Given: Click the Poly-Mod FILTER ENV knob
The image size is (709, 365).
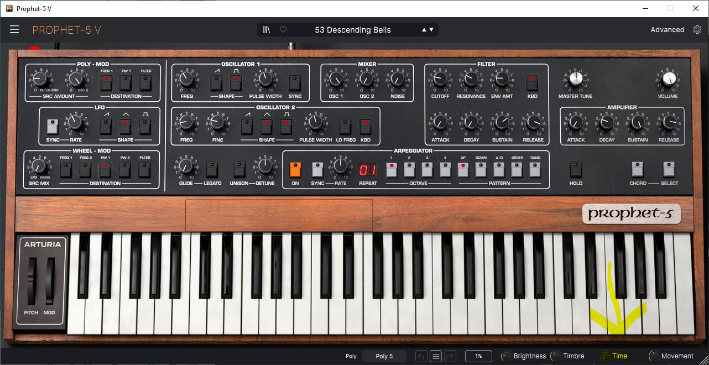Looking at the screenshot, I should (x=39, y=80).
